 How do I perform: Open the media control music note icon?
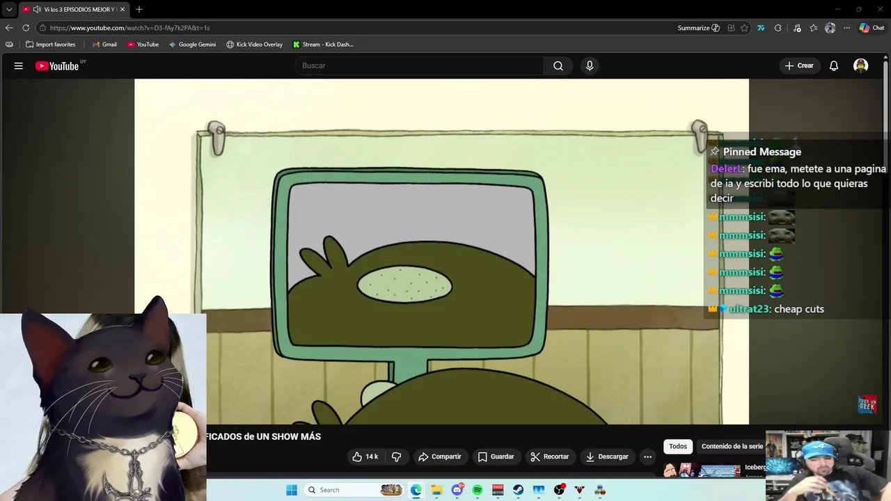pyautogui.click(x=797, y=28)
